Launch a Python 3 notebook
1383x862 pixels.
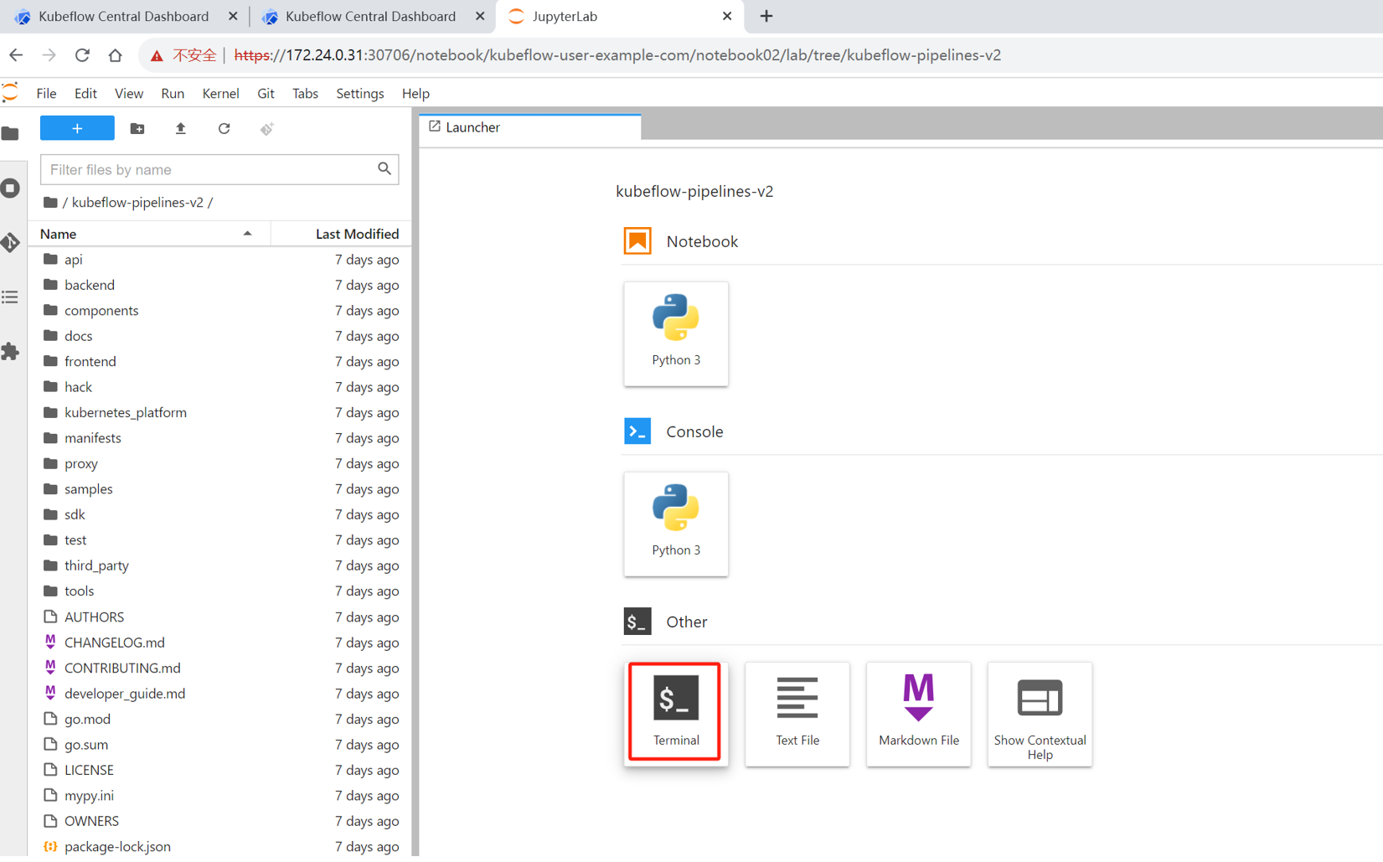[675, 333]
